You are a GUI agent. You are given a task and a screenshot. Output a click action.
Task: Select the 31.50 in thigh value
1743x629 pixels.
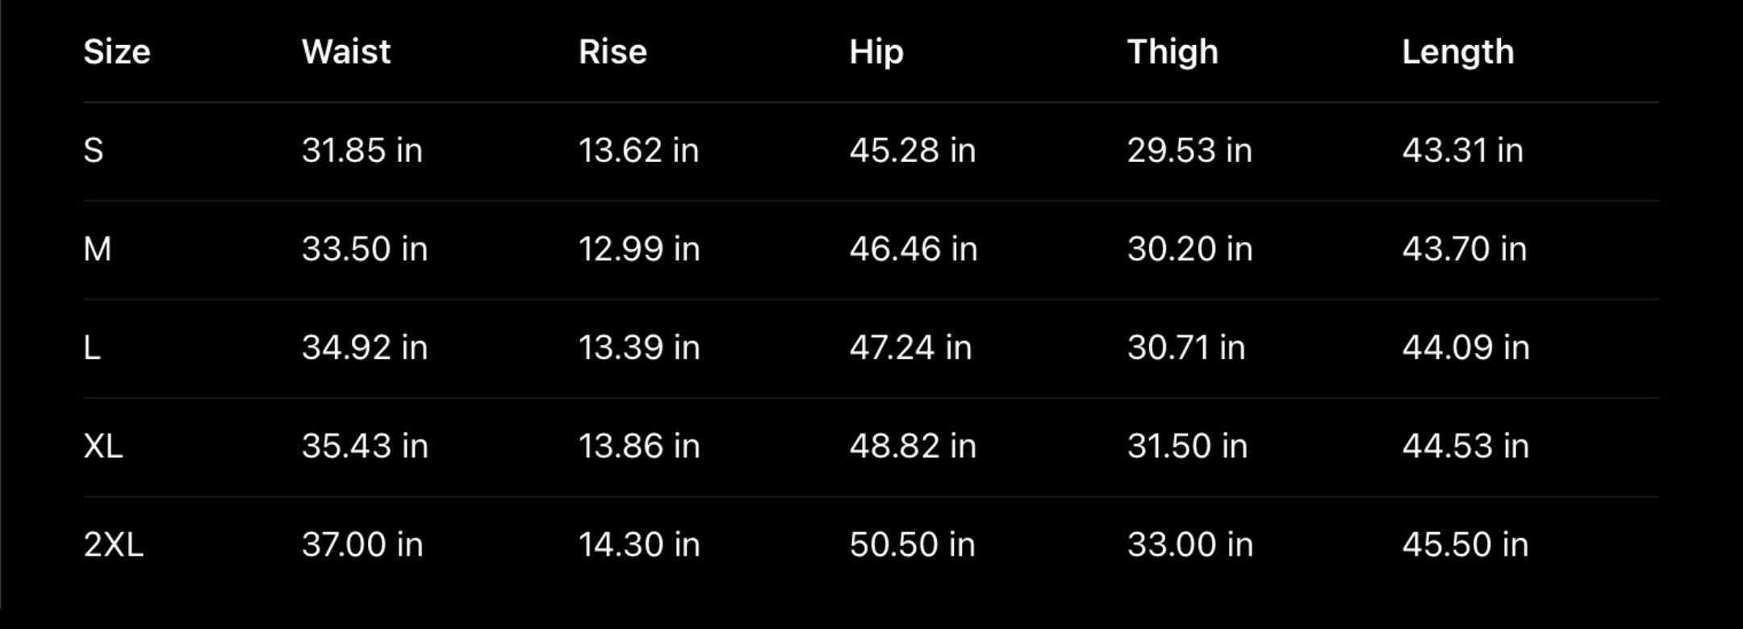(x=1187, y=446)
